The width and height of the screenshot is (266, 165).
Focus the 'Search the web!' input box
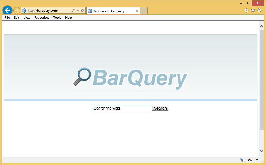pyautogui.click(x=122, y=108)
